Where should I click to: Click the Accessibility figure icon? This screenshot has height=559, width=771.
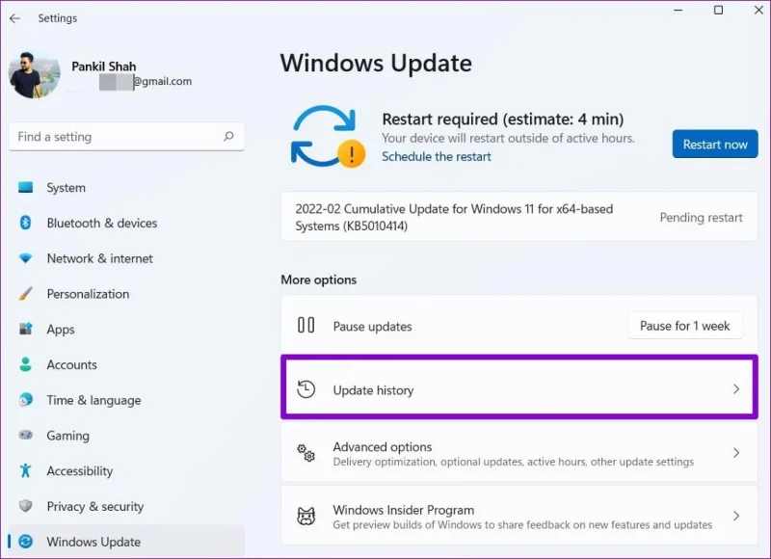pos(26,470)
